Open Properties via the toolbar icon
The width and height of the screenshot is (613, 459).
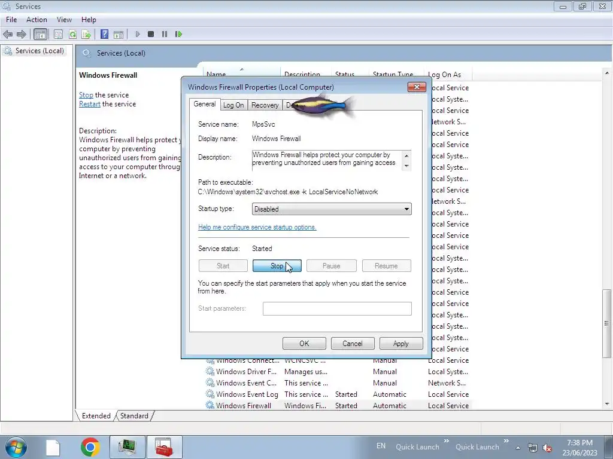[58, 34]
